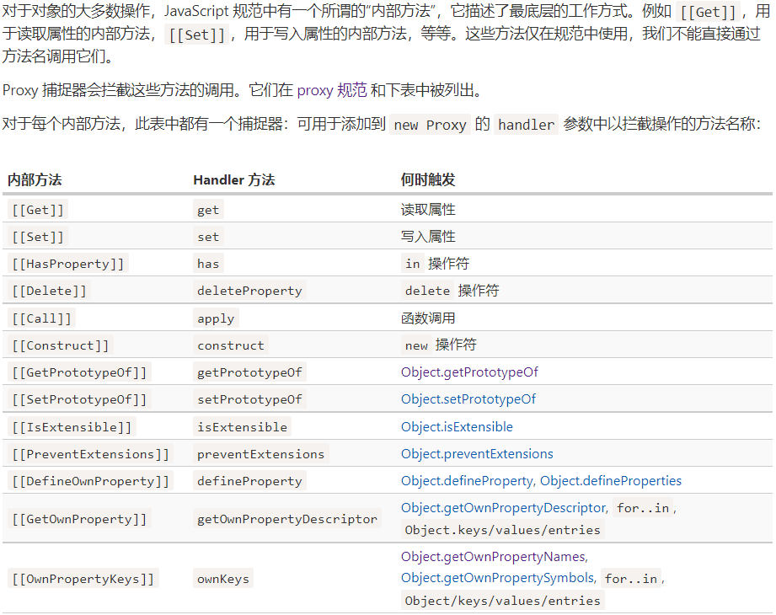776x615 pixels.
Task: Open the Object.isExtensible link
Action: click(x=457, y=426)
